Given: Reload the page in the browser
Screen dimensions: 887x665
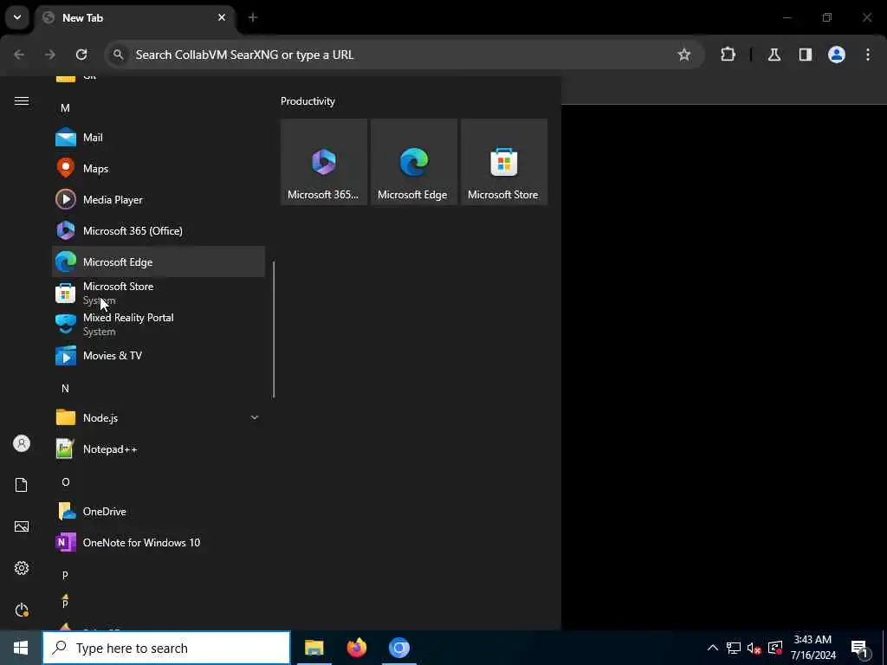Looking at the screenshot, I should [x=81, y=55].
